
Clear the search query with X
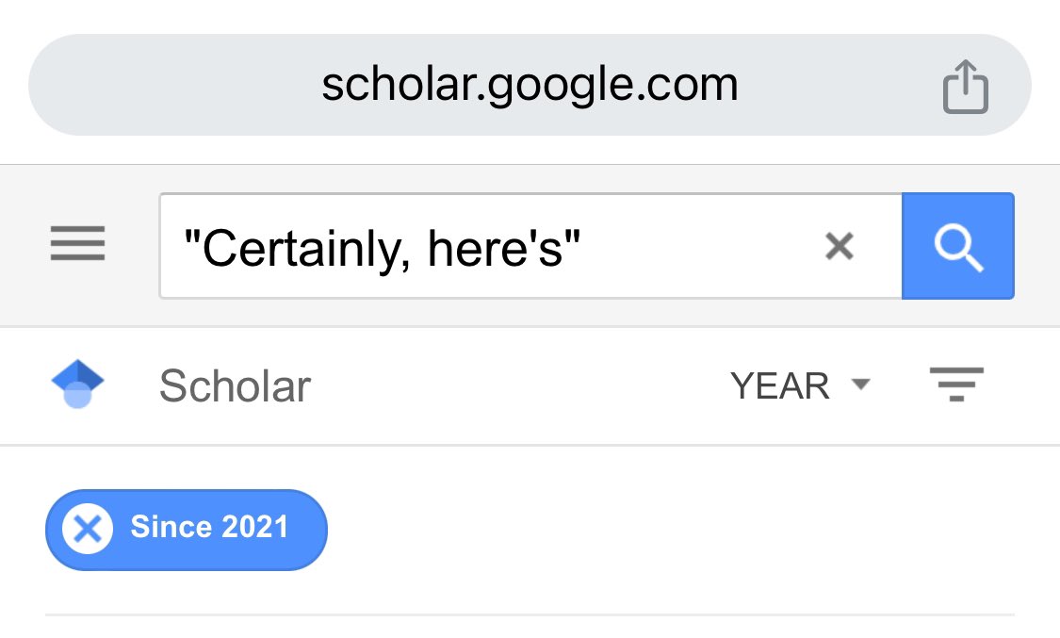[x=839, y=247]
